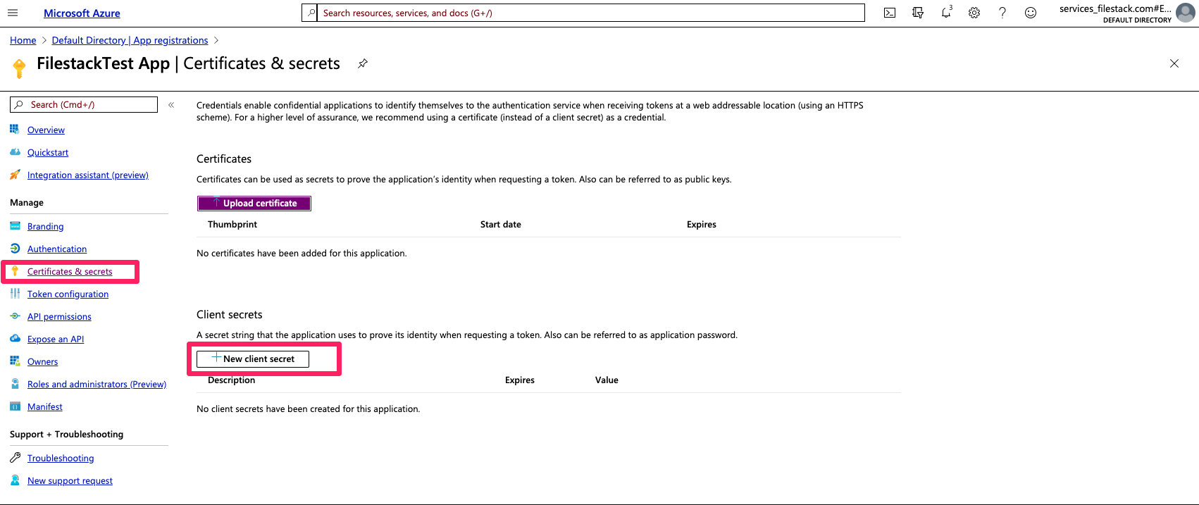Open API permissions
The height and width of the screenshot is (505, 1199).
(x=59, y=317)
